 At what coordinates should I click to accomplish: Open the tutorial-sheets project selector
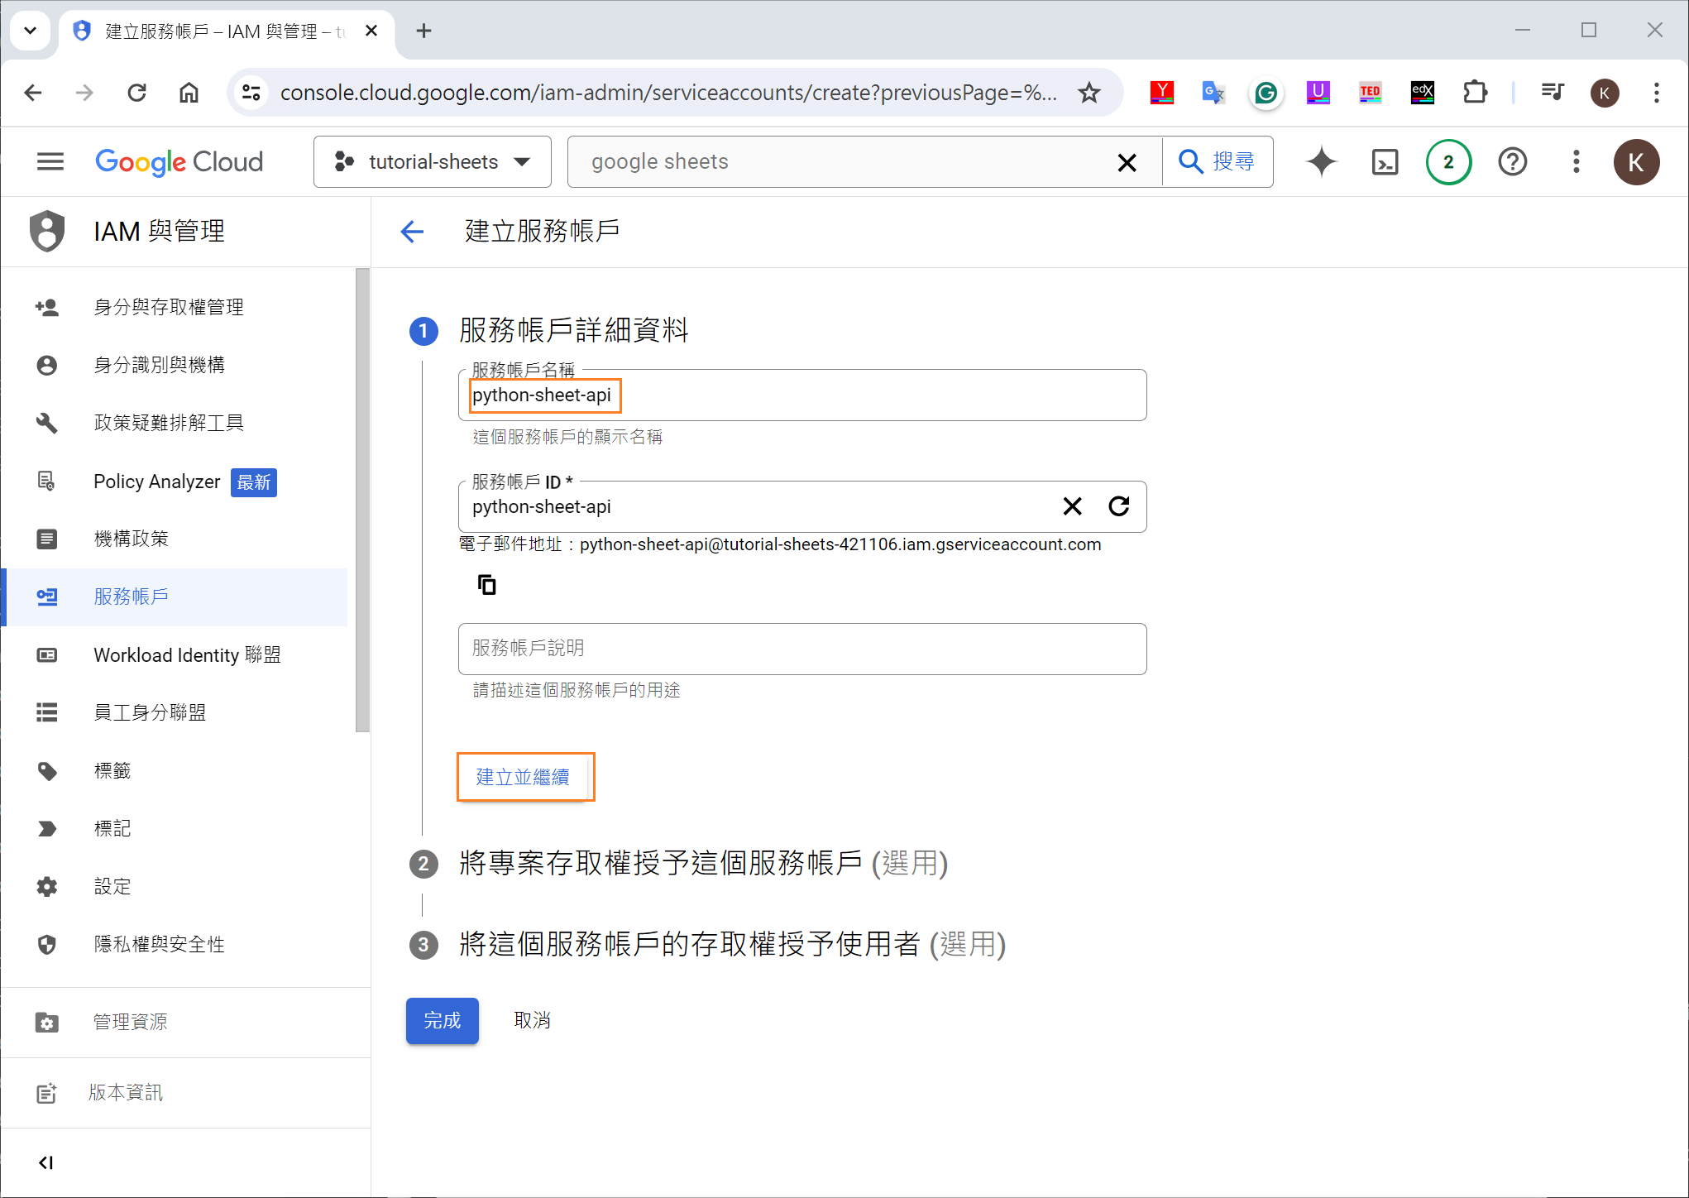click(x=432, y=161)
